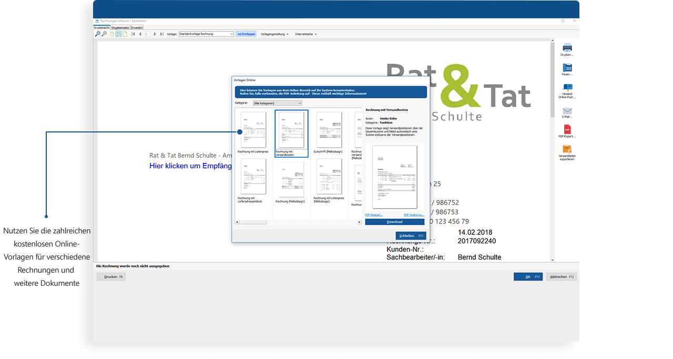This screenshot has height=359, width=673.
Task: Select the third page layout icon
Action: 125,34
